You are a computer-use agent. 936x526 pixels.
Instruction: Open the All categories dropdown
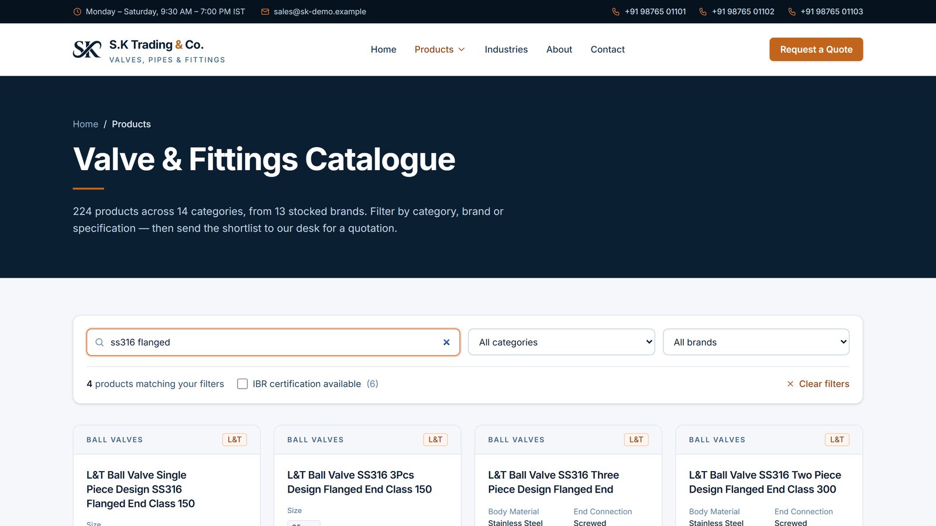click(562, 342)
